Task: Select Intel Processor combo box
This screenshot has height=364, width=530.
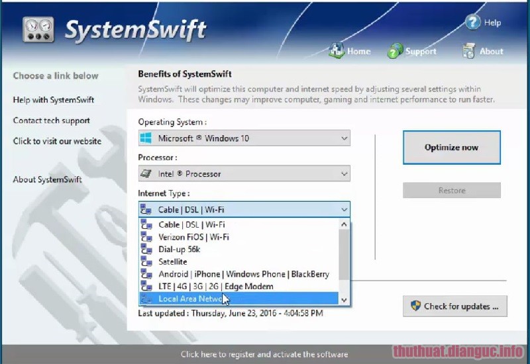Action: (244, 173)
